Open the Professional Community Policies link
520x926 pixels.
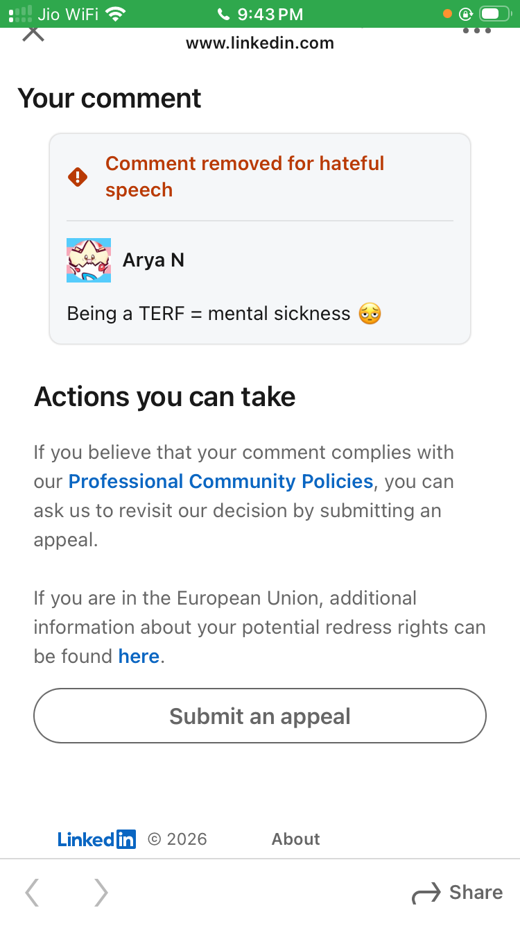(x=220, y=481)
